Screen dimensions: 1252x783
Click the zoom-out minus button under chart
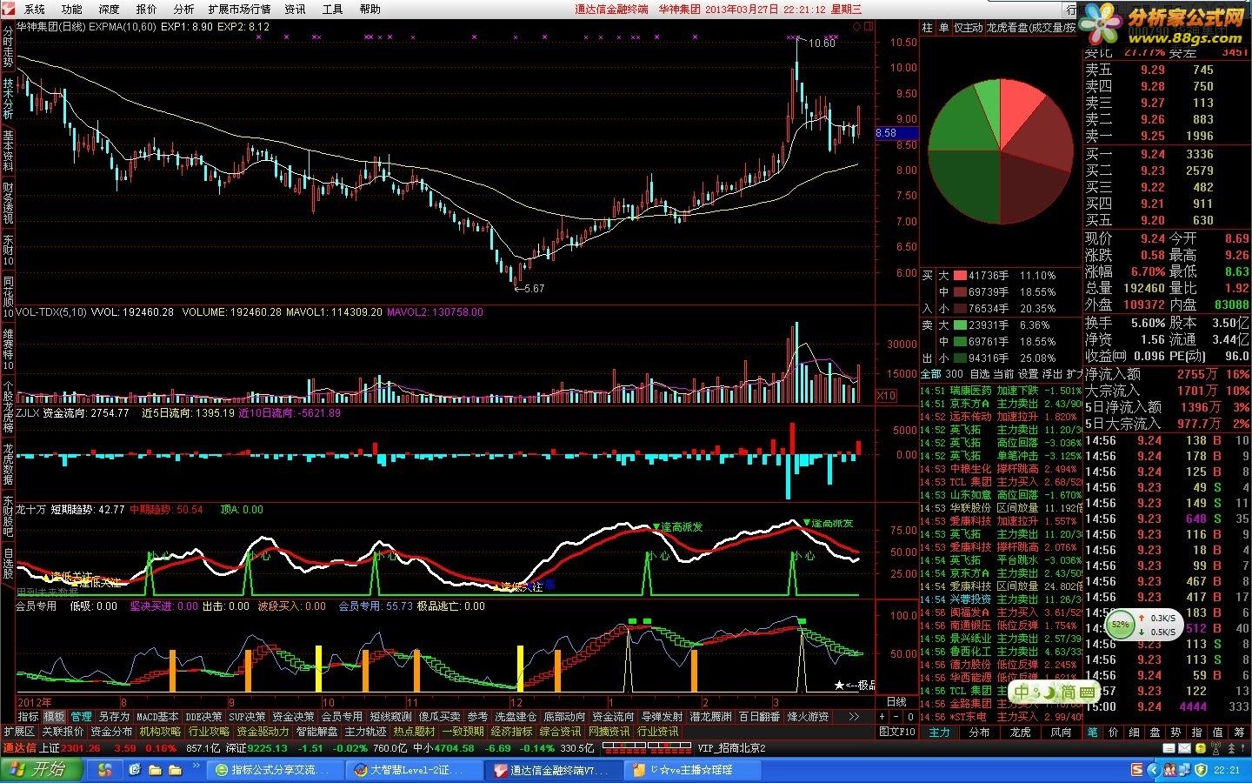click(x=896, y=717)
